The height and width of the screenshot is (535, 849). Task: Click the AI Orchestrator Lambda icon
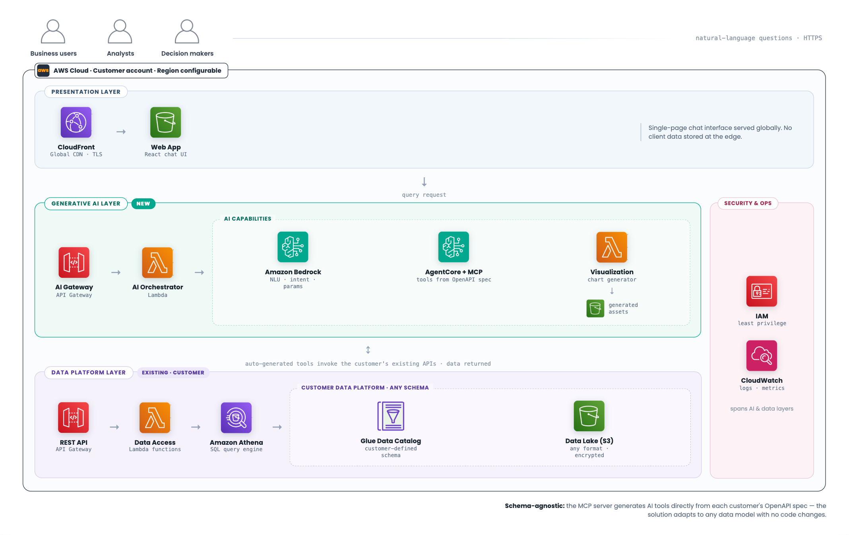coord(157,262)
